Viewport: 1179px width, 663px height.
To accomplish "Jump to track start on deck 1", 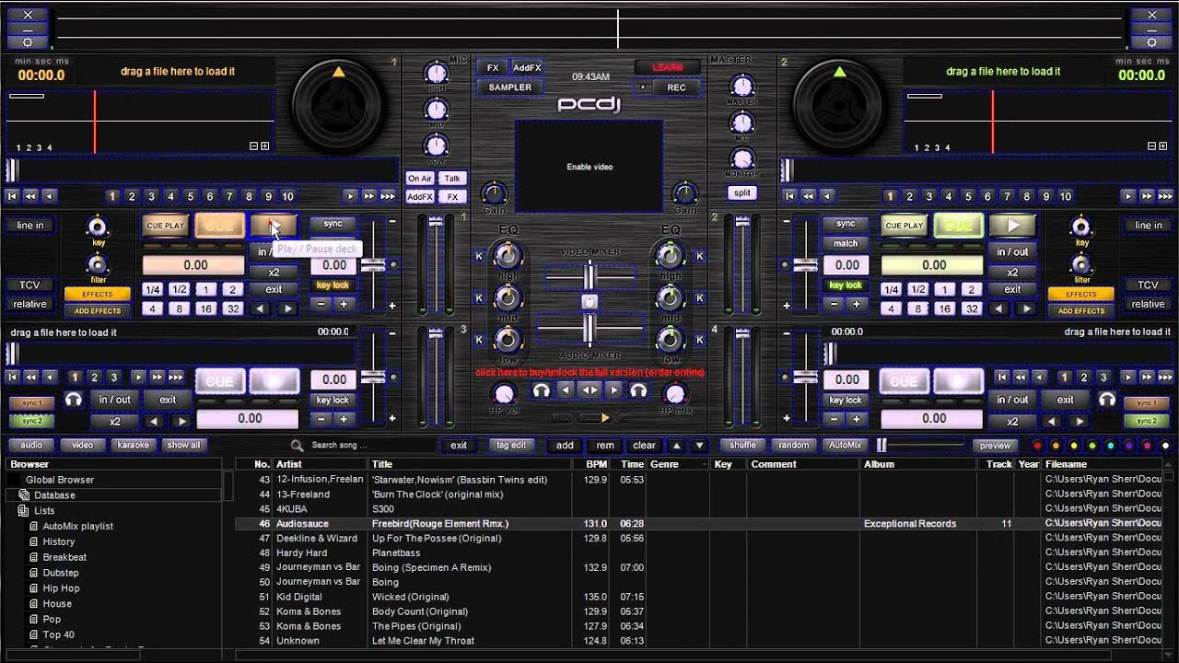I will [12, 196].
